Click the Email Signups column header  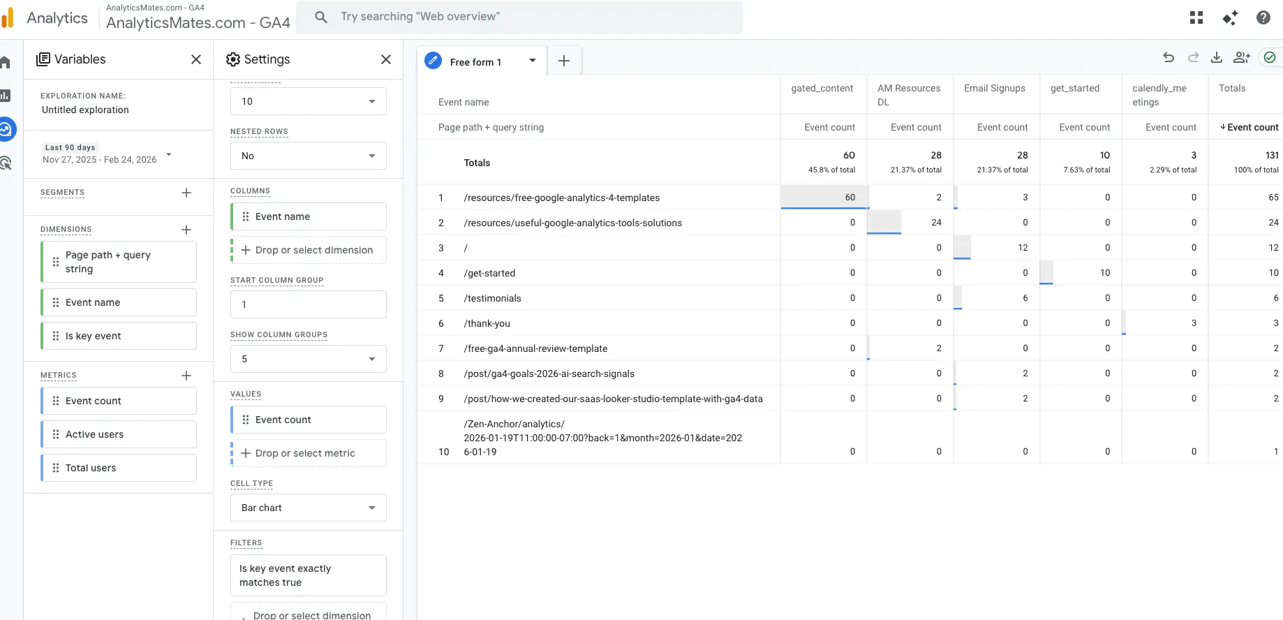click(995, 88)
